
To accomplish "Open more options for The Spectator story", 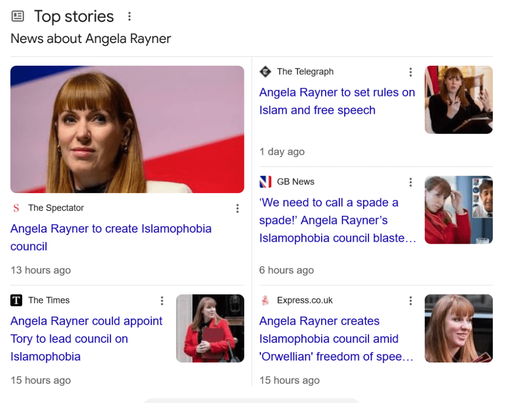I will tap(237, 208).
